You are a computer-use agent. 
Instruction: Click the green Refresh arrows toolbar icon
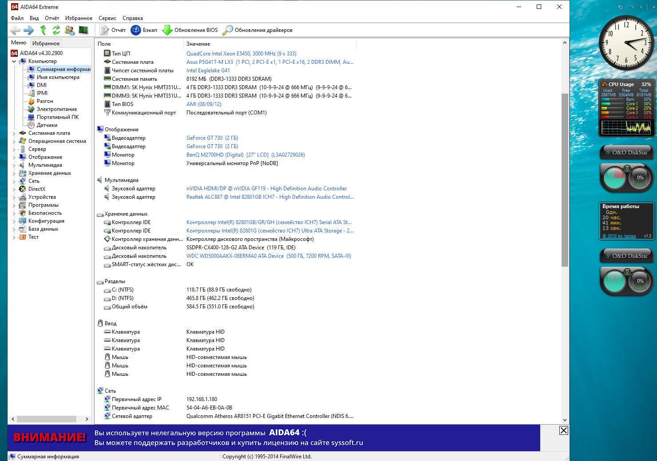[56, 30]
